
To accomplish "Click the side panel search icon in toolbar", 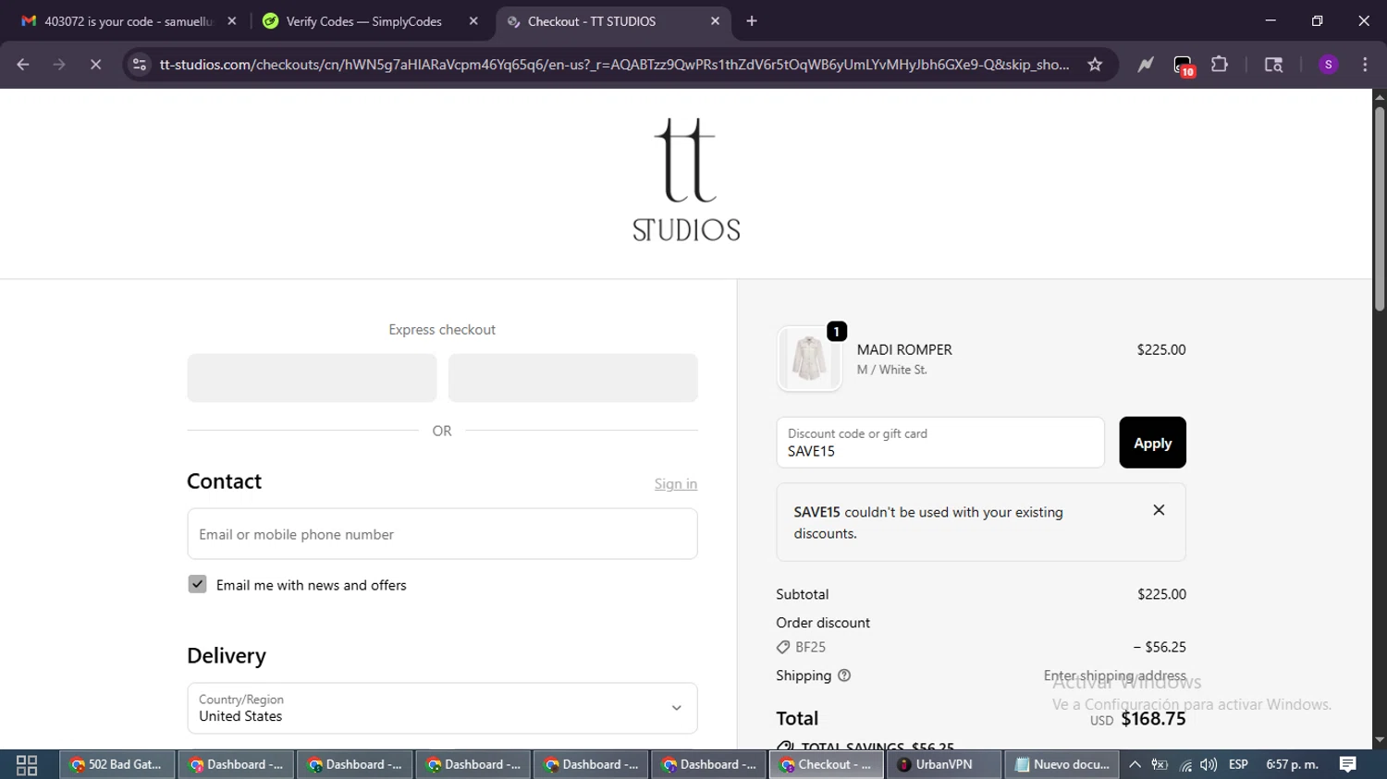I will 1273,65.
